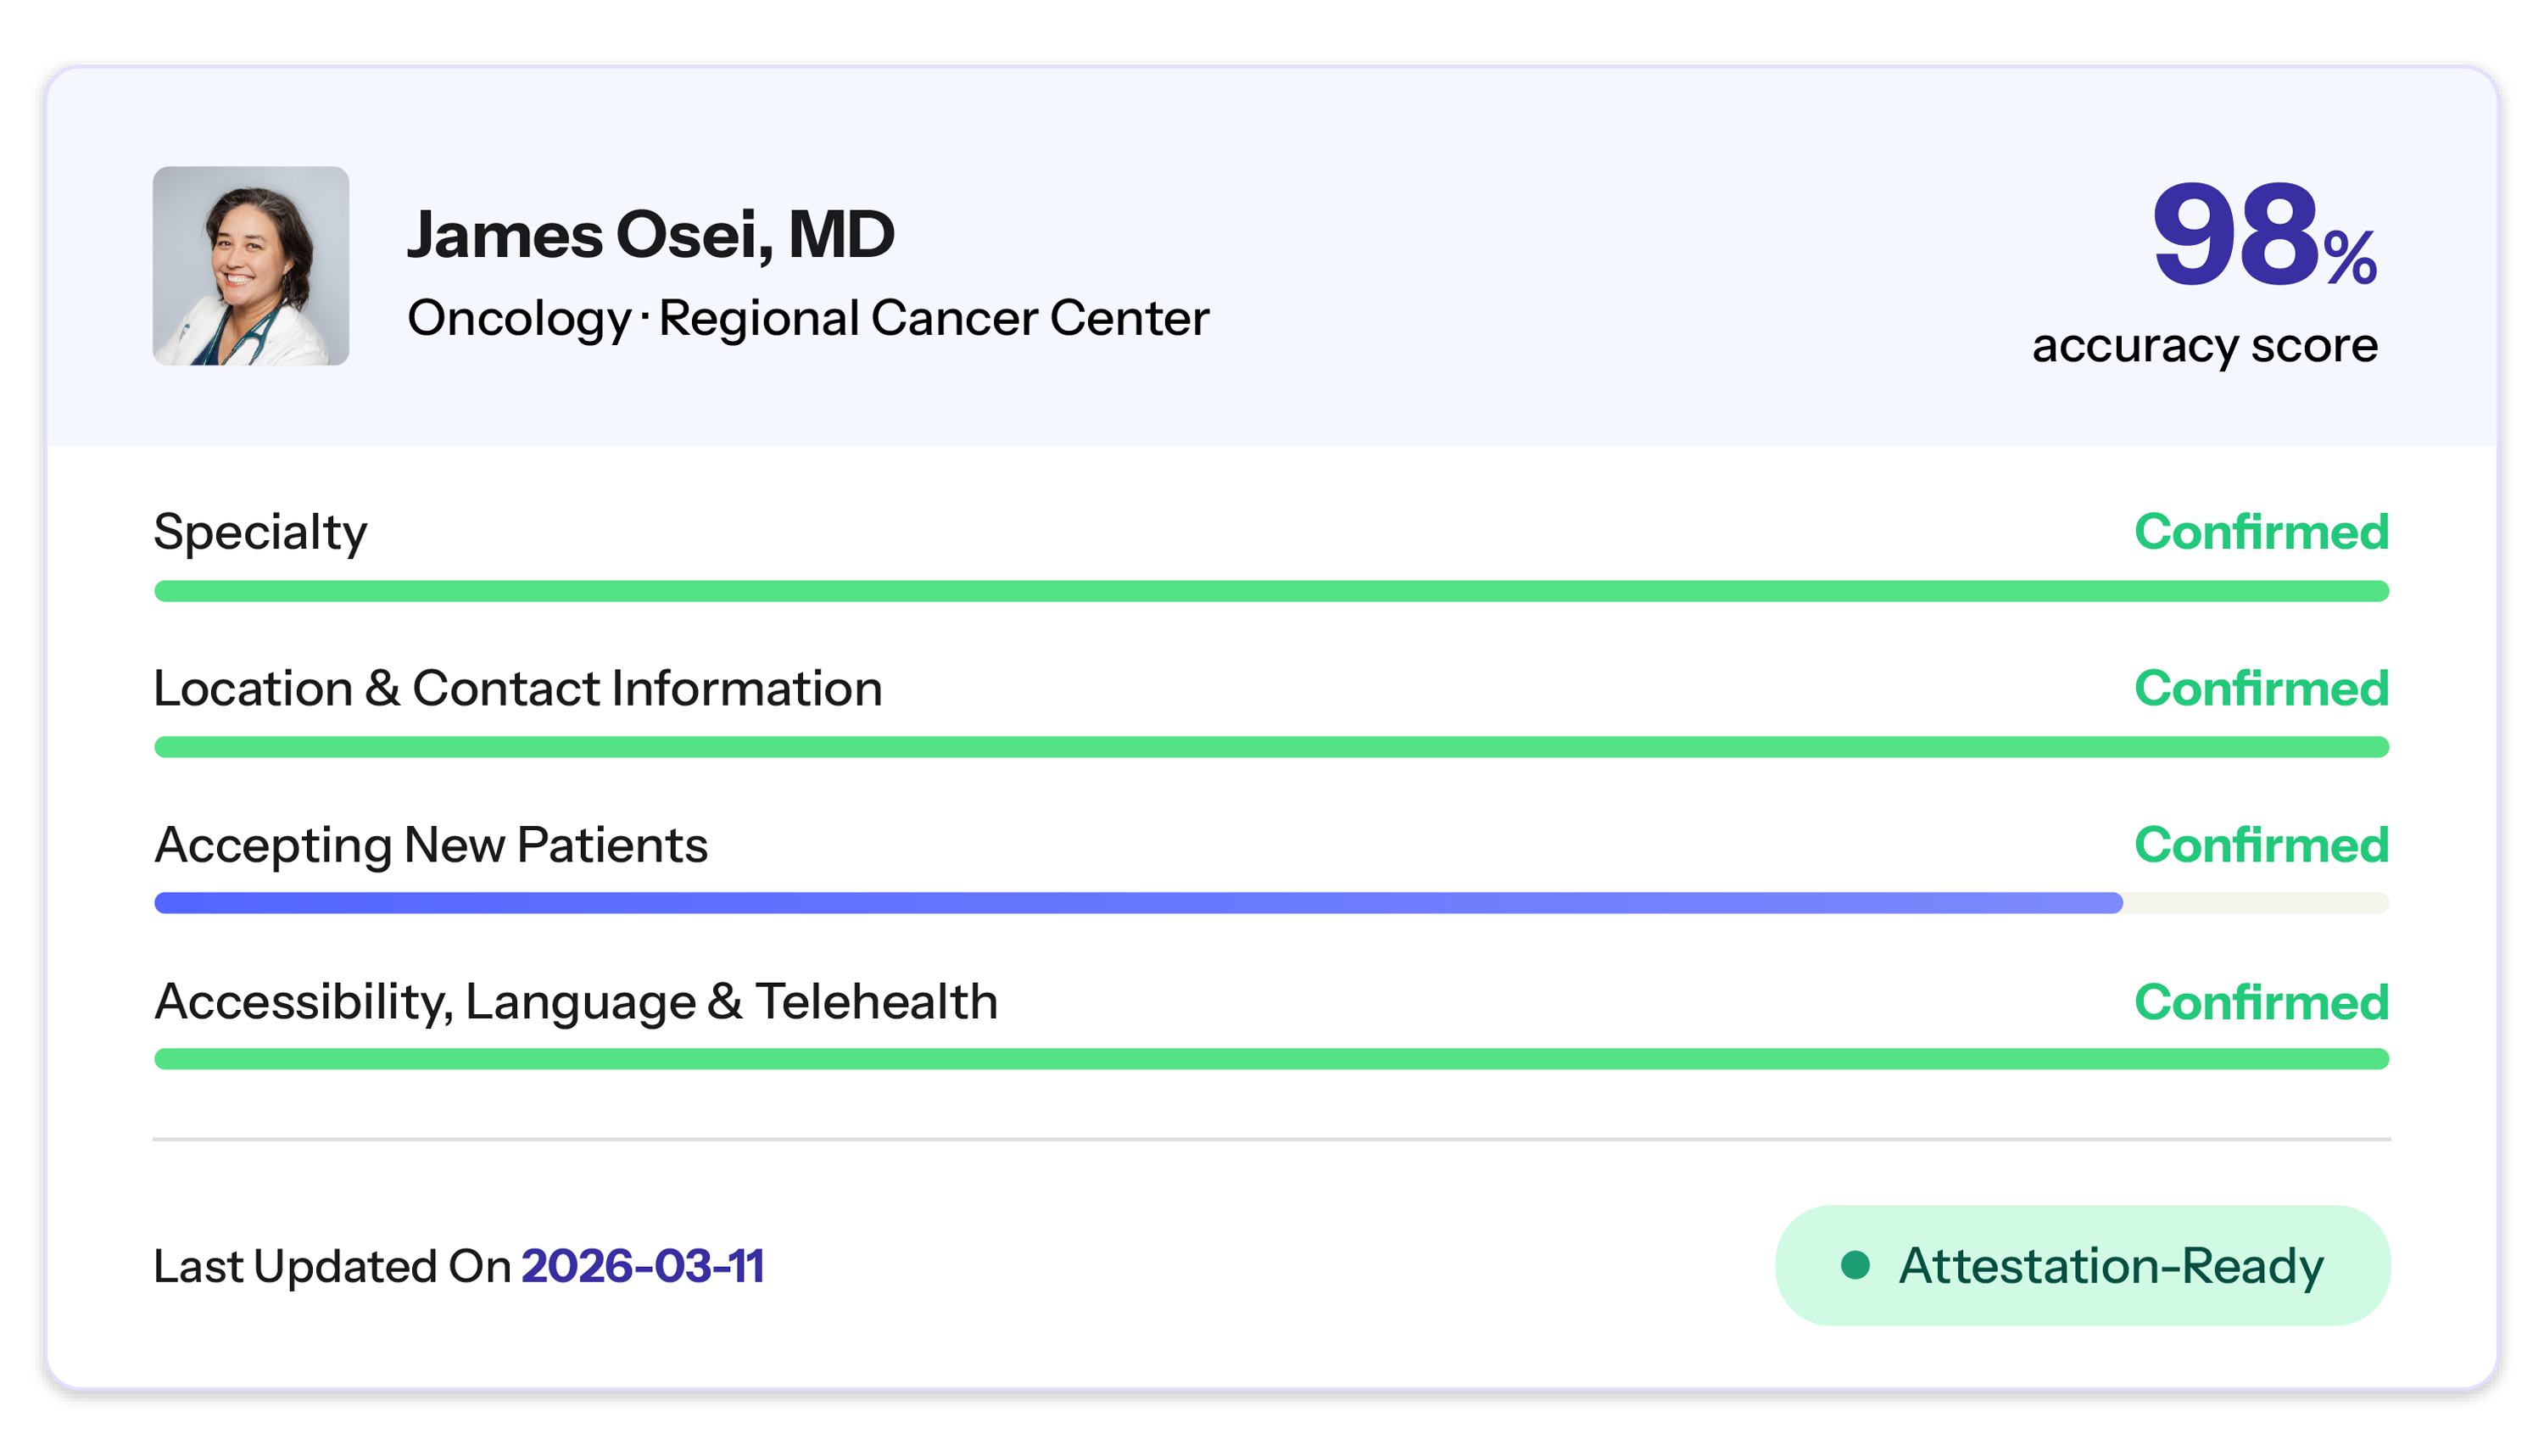Select the Oncology · Regional Cancer Center subtitle

coord(808,319)
